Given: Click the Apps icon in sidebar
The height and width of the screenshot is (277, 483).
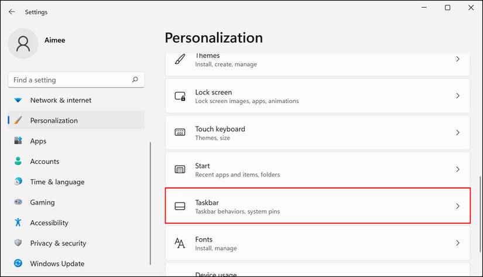Looking at the screenshot, I should pos(18,141).
